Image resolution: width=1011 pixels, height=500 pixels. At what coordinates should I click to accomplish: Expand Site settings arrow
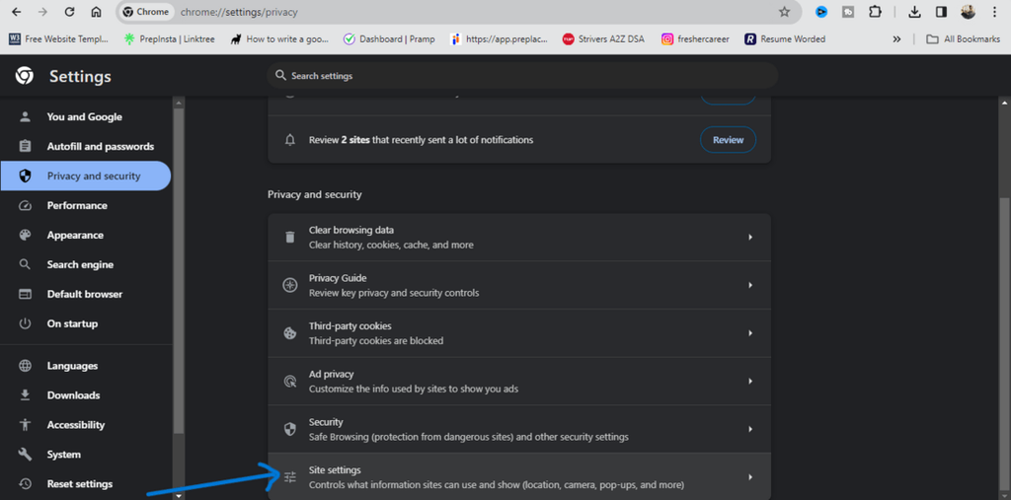pyautogui.click(x=750, y=477)
